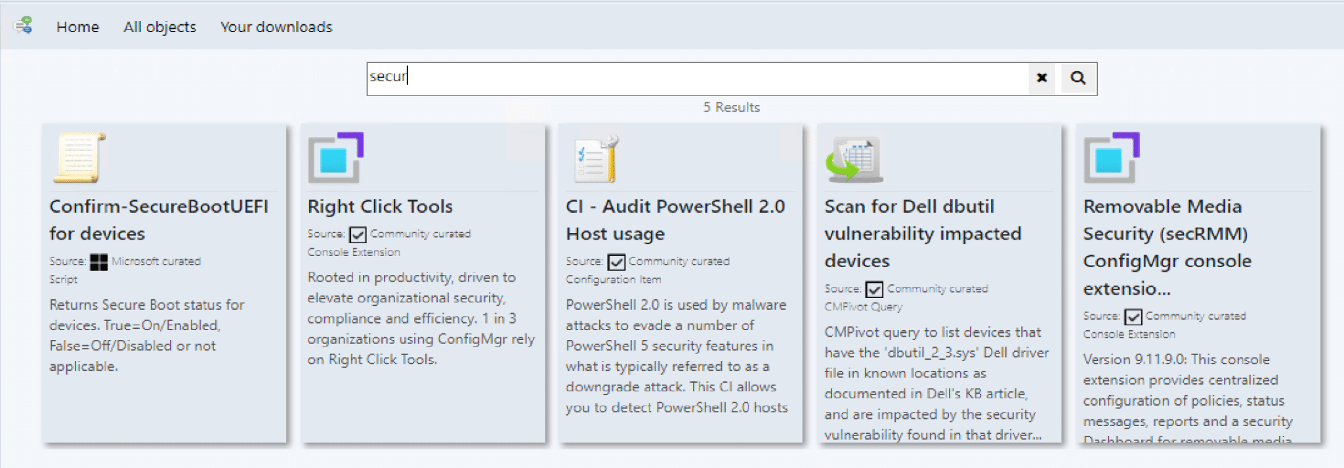Open the Right Click Tools title
This screenshot has width=1344, height=468.
point(380,207)
